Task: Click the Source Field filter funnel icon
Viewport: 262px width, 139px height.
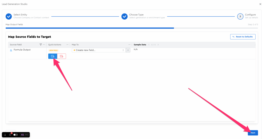Action: 41,45
